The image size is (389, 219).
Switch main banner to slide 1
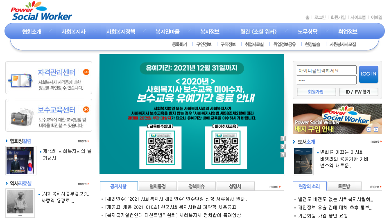click(x=283, y=138)
